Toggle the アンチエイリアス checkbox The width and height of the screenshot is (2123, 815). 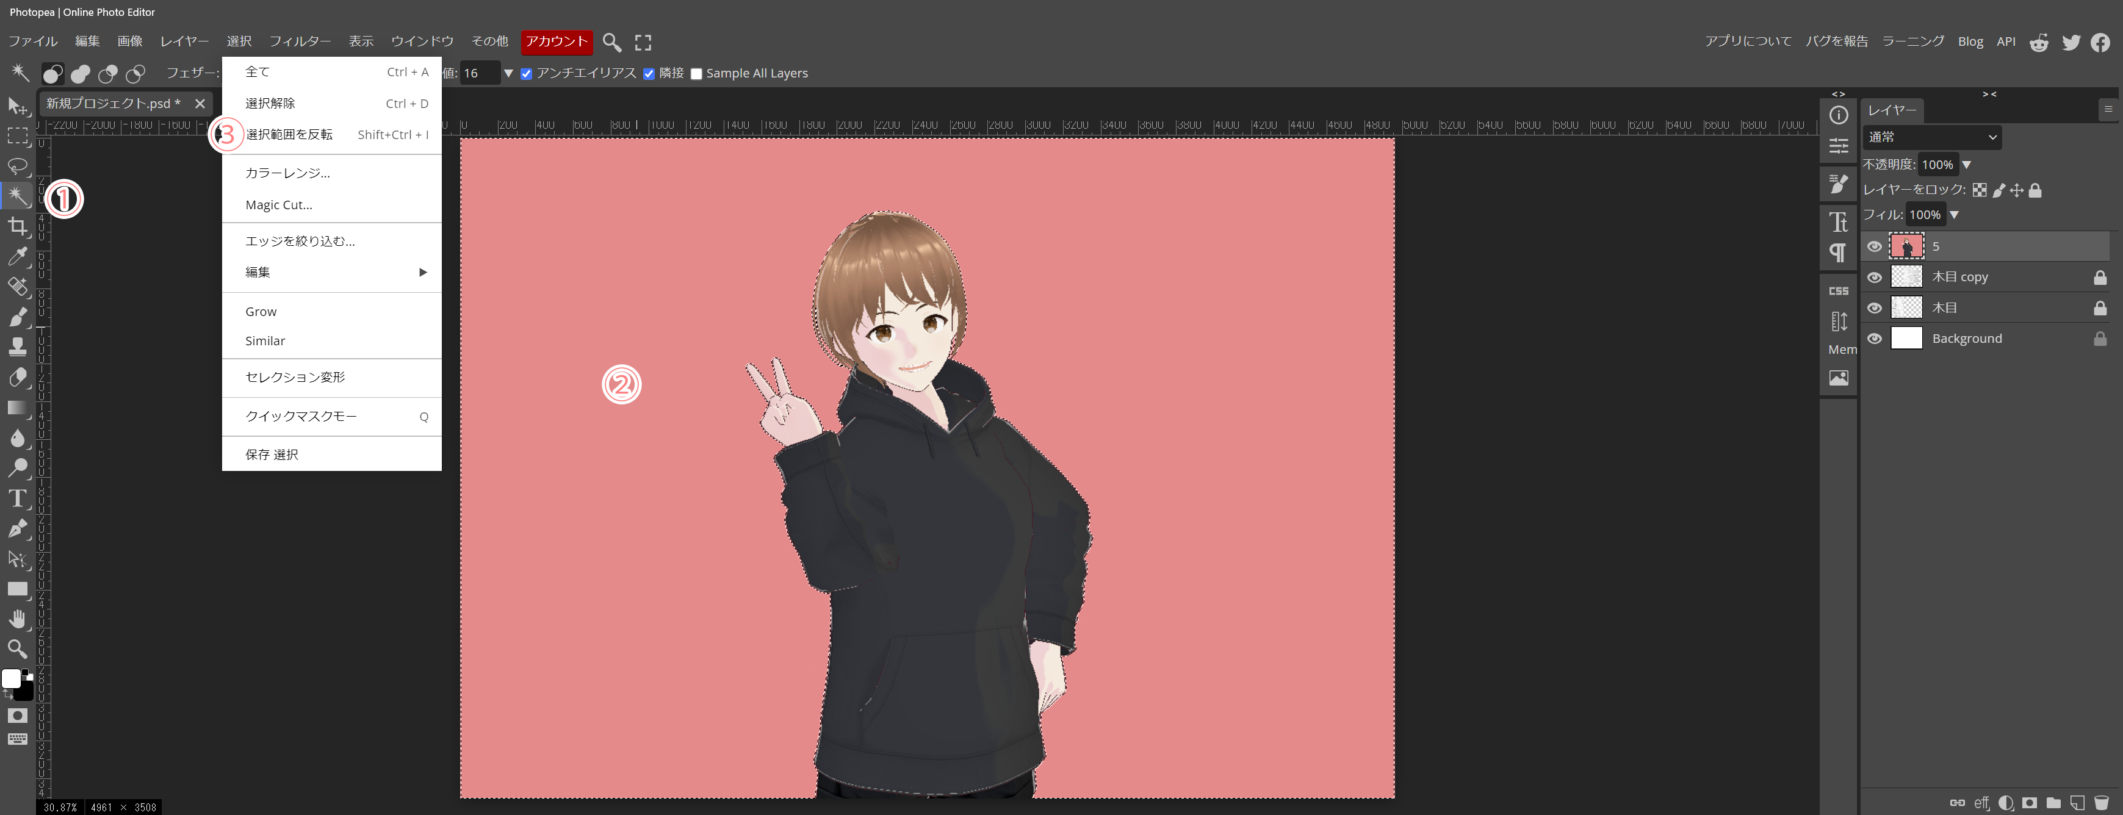(527, 74)
